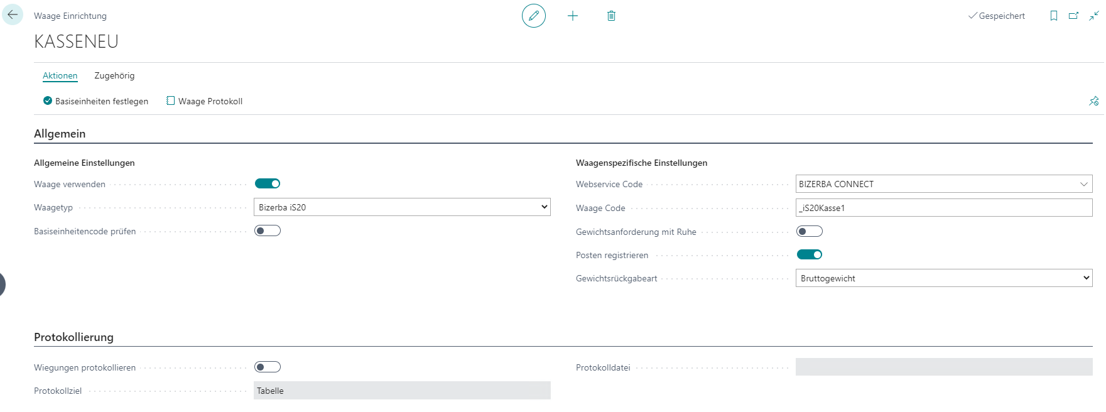Switch to the Zugehörig tab
The width and height of the screenshot is (1106, 412).
(x=114, y=75)
